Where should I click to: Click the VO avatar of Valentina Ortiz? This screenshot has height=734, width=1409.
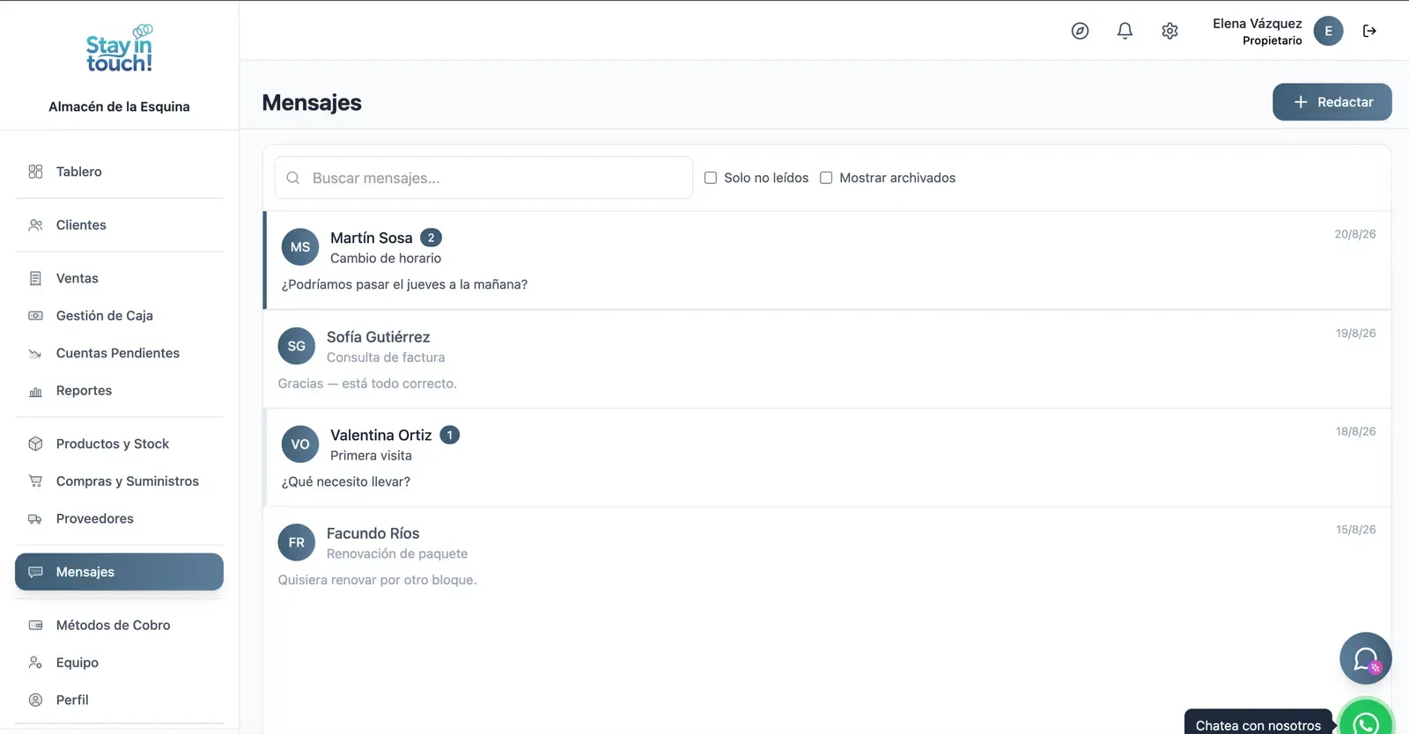(x=300, y=444)
